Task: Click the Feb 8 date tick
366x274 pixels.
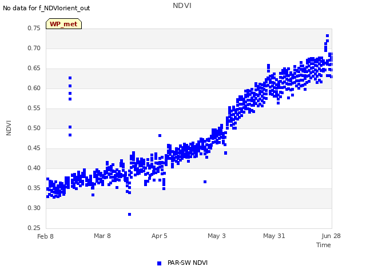Action: click(x=45, y=236)
